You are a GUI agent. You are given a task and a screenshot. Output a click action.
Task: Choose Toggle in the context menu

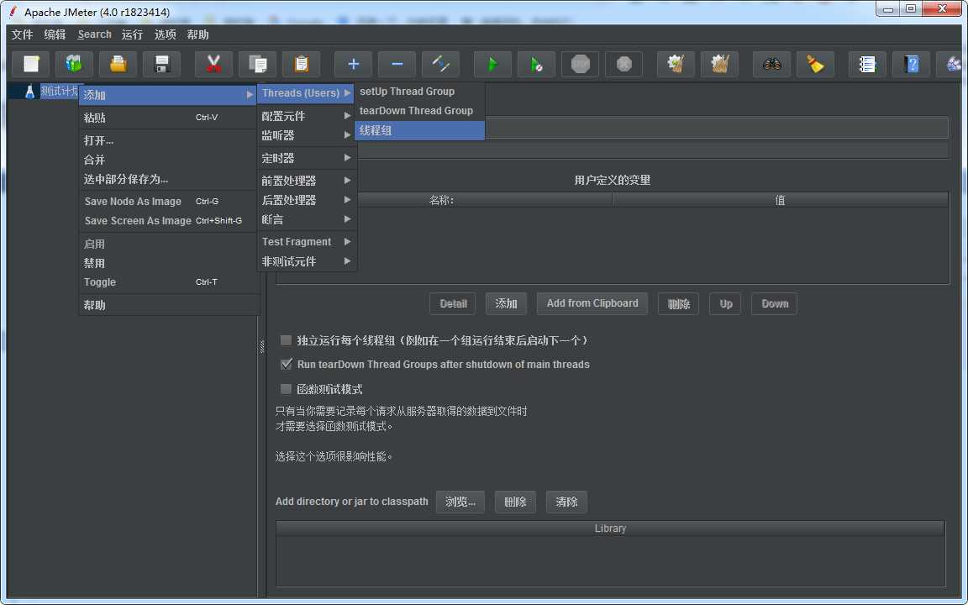[168, 282]
